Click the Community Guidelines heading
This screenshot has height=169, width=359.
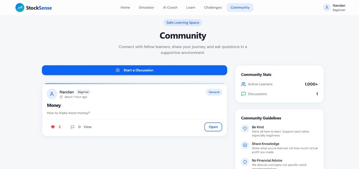pyautogui.click(x=261, y=118)
